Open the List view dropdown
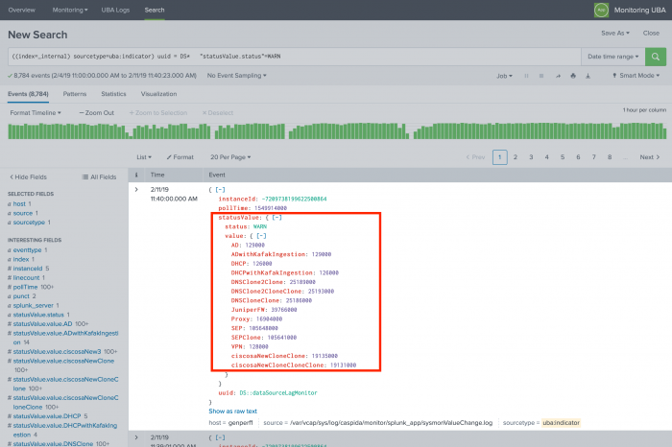672x447 pixels. [144, 157]
